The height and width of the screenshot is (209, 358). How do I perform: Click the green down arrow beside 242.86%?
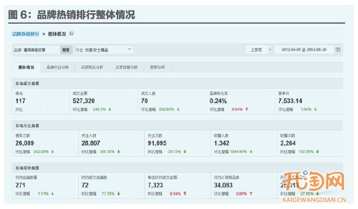(178, 109)
